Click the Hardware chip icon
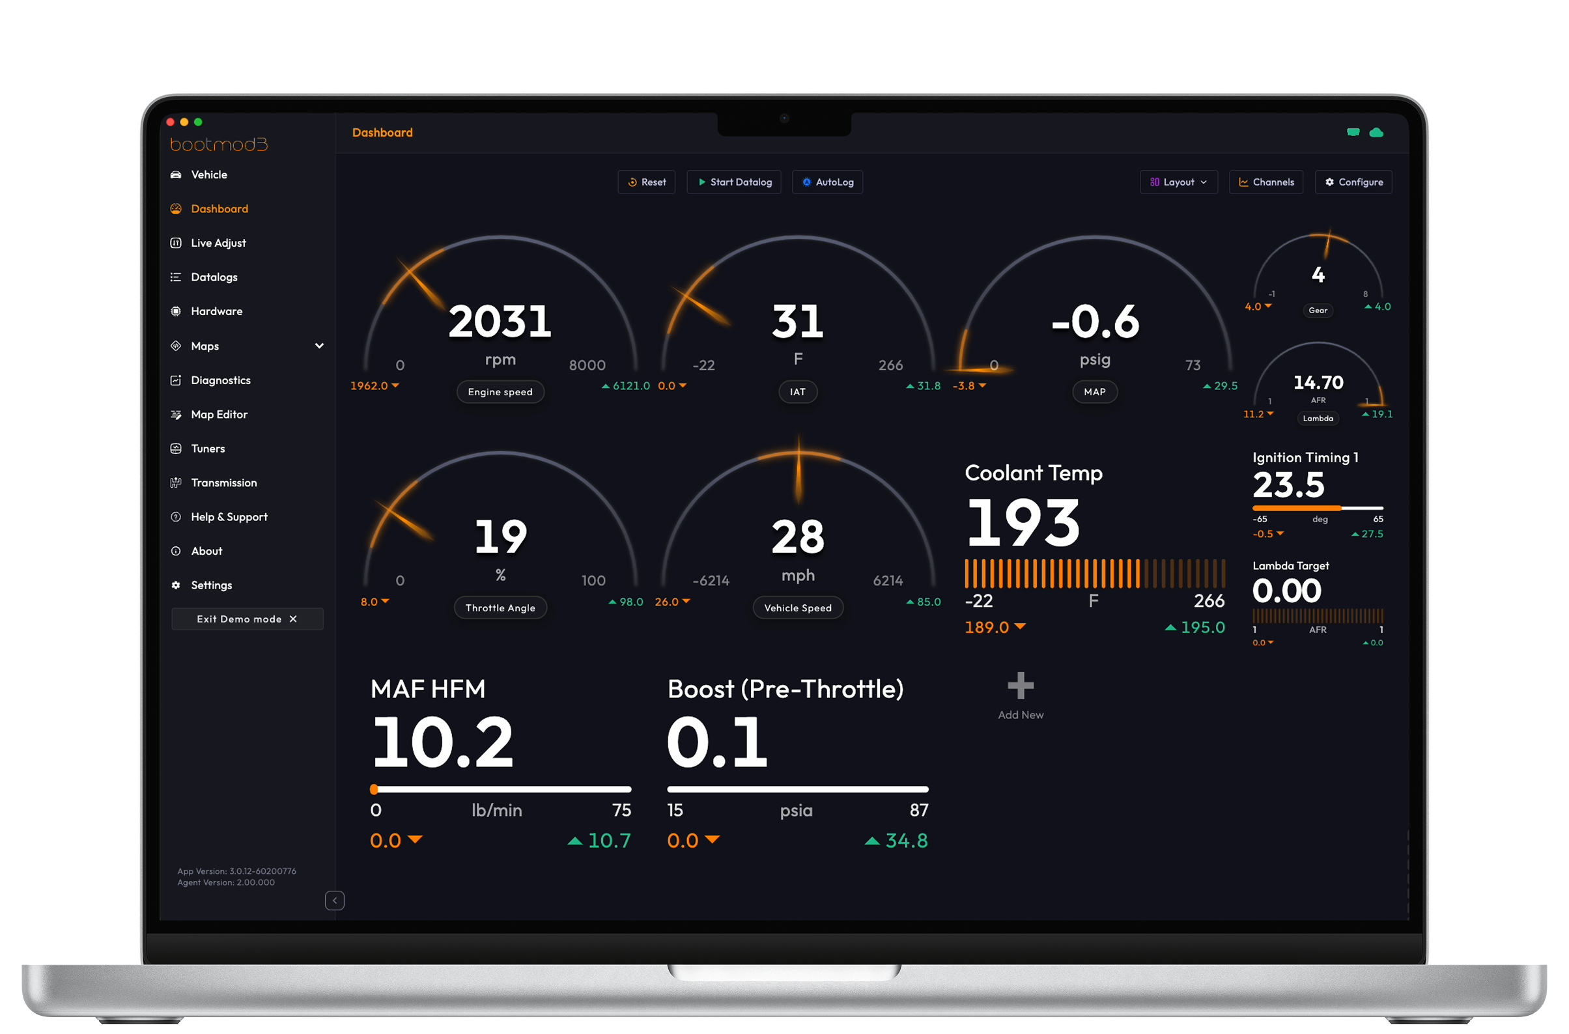This screenshot has width=1569, height=1034. (x=176, y=312)
